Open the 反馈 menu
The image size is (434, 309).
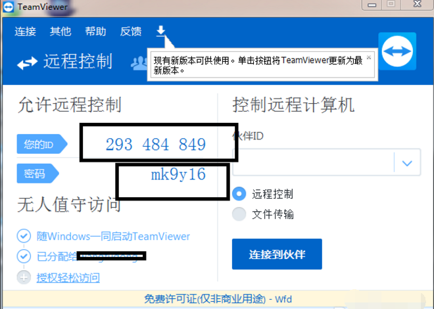[131, 32]
